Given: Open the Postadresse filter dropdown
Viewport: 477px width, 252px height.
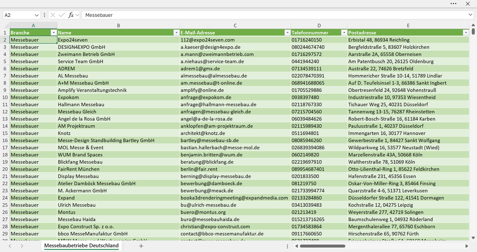Looking at the screenshot, I should (466, 32).
